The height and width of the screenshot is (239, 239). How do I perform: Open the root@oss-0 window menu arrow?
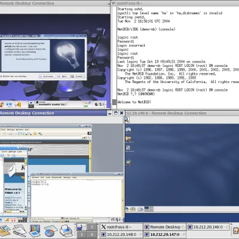(114, 3)
